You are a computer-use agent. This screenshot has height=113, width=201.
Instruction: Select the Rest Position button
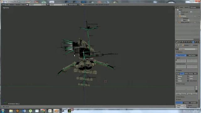click(192, 55)
